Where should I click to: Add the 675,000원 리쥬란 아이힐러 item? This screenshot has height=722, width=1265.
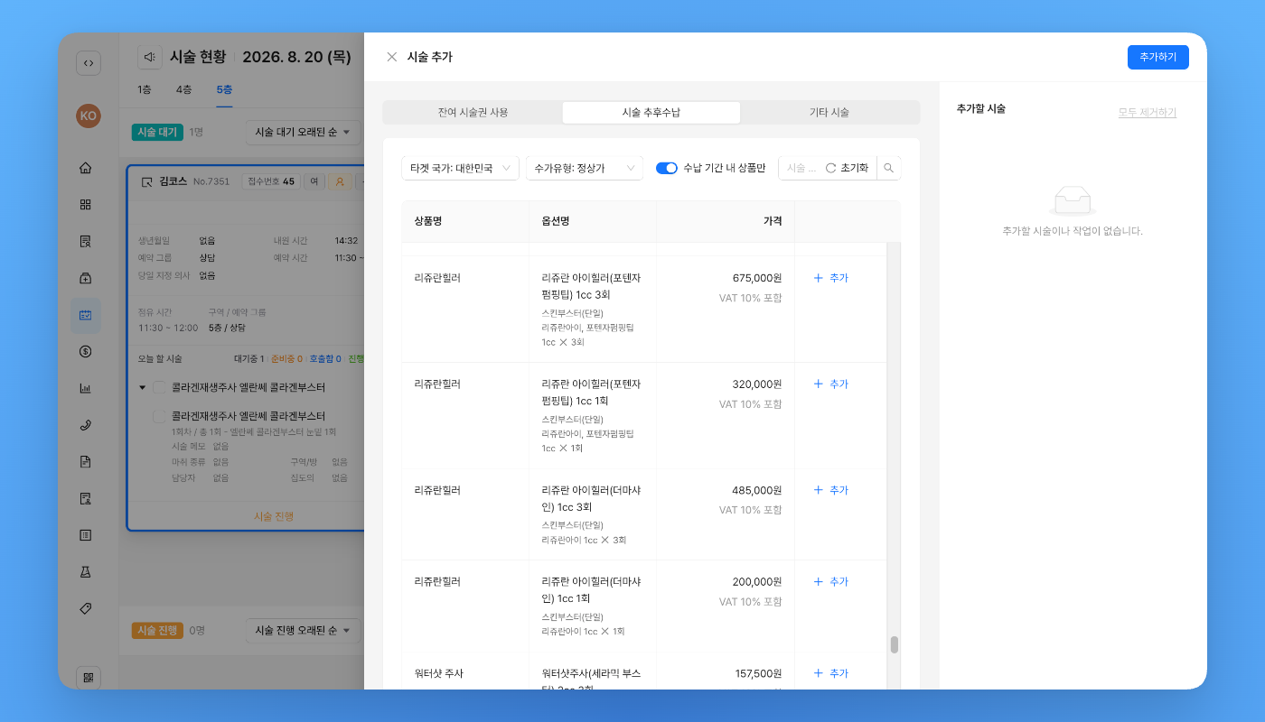830,278
